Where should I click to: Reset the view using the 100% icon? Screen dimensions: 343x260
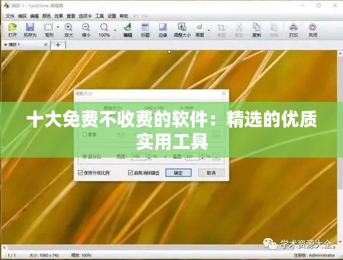(104, 30)
